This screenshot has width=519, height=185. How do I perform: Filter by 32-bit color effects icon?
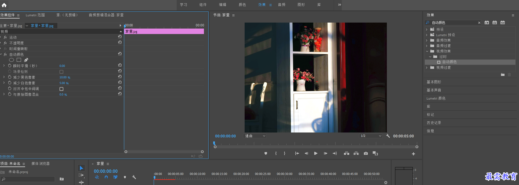tap(495, 23)
